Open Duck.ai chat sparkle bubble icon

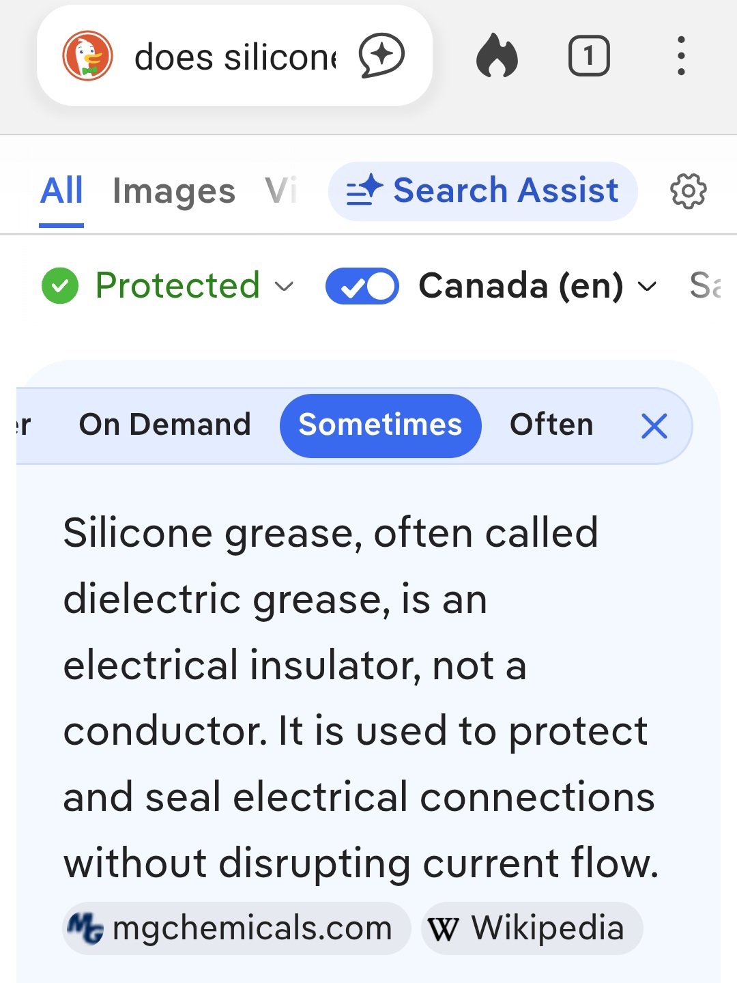(382, 56)
